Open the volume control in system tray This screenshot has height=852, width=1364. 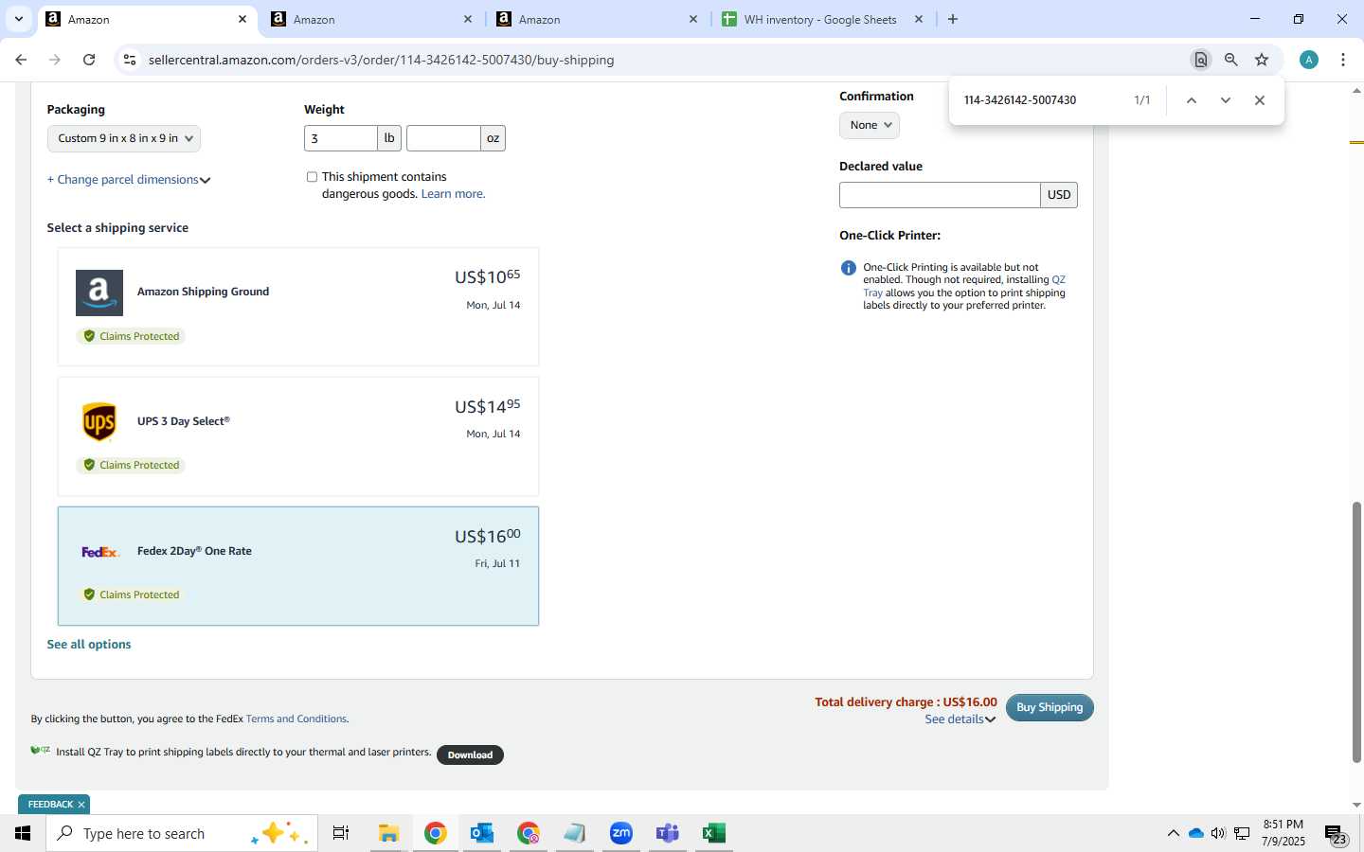click(x=1218, y=833)
